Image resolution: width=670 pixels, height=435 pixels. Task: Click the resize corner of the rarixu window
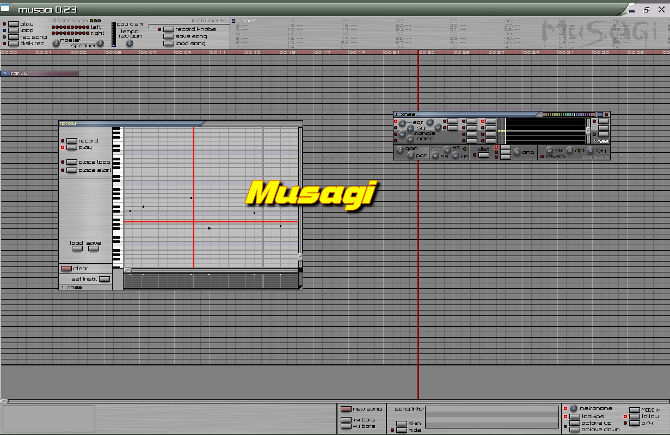tap(300, 287)
